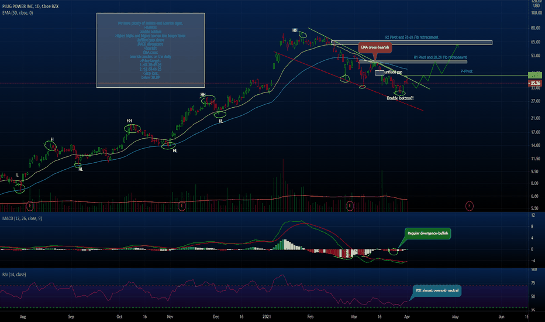The width and height of the screenshot is (545, 322).
Task: Select the Double bottom?! text label
Action: [x=400, y=98]
